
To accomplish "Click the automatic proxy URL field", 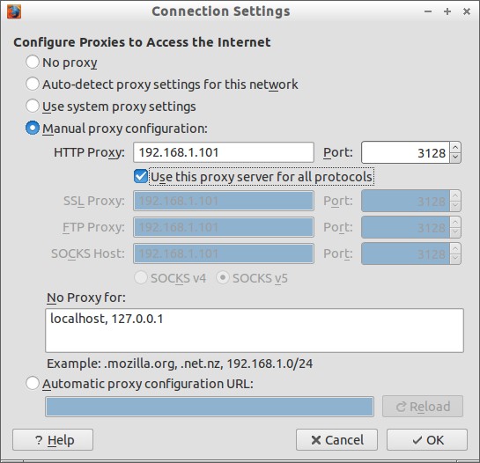I will tap(210, 407).
